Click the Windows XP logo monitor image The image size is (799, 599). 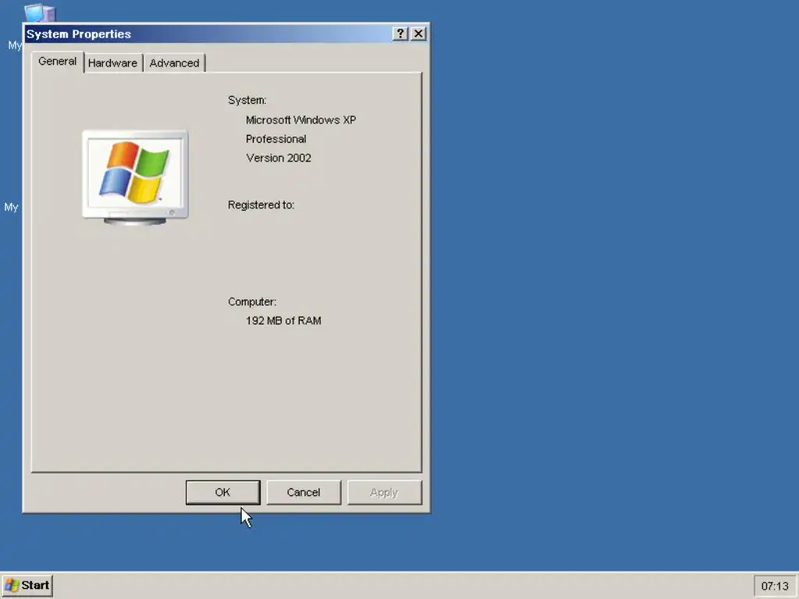click(135, 177)
